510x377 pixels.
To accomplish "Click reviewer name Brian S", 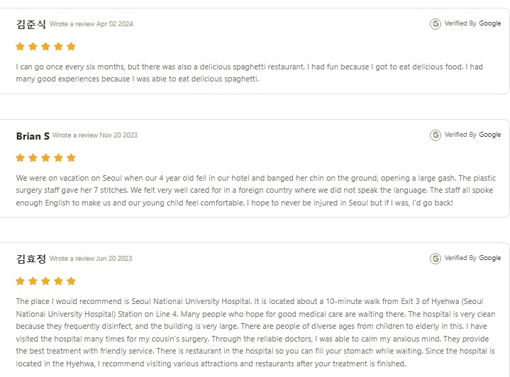I will tap(33, 135).
